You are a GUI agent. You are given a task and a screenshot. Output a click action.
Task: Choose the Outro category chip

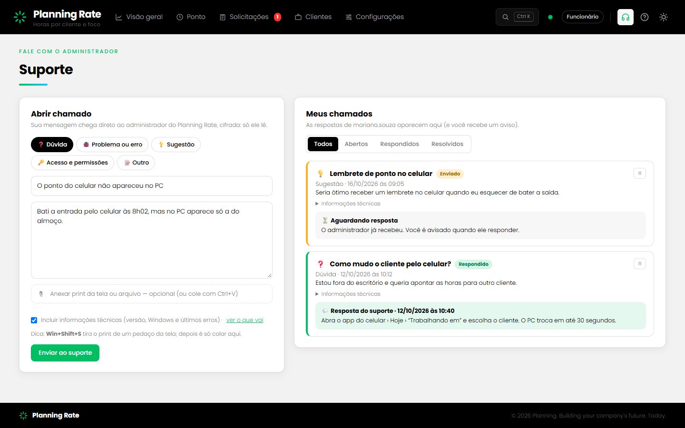coord(136,163)
